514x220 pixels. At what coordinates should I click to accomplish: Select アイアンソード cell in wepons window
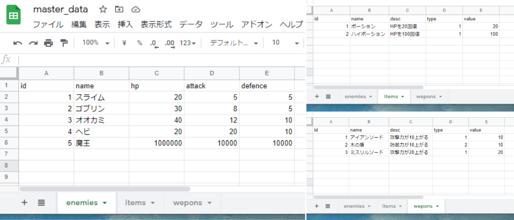[x=369, y=137]
